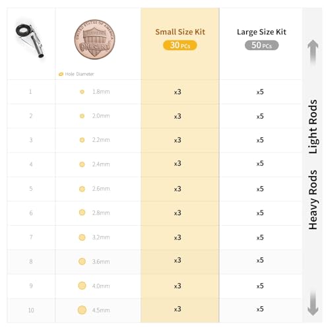Click the fishing rod tip guide image

coord(30,40)
